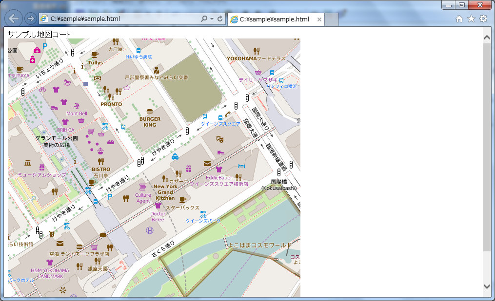Close the sample.html tab with its X
This screenshot has height=301, width=495.
(319, 19)
